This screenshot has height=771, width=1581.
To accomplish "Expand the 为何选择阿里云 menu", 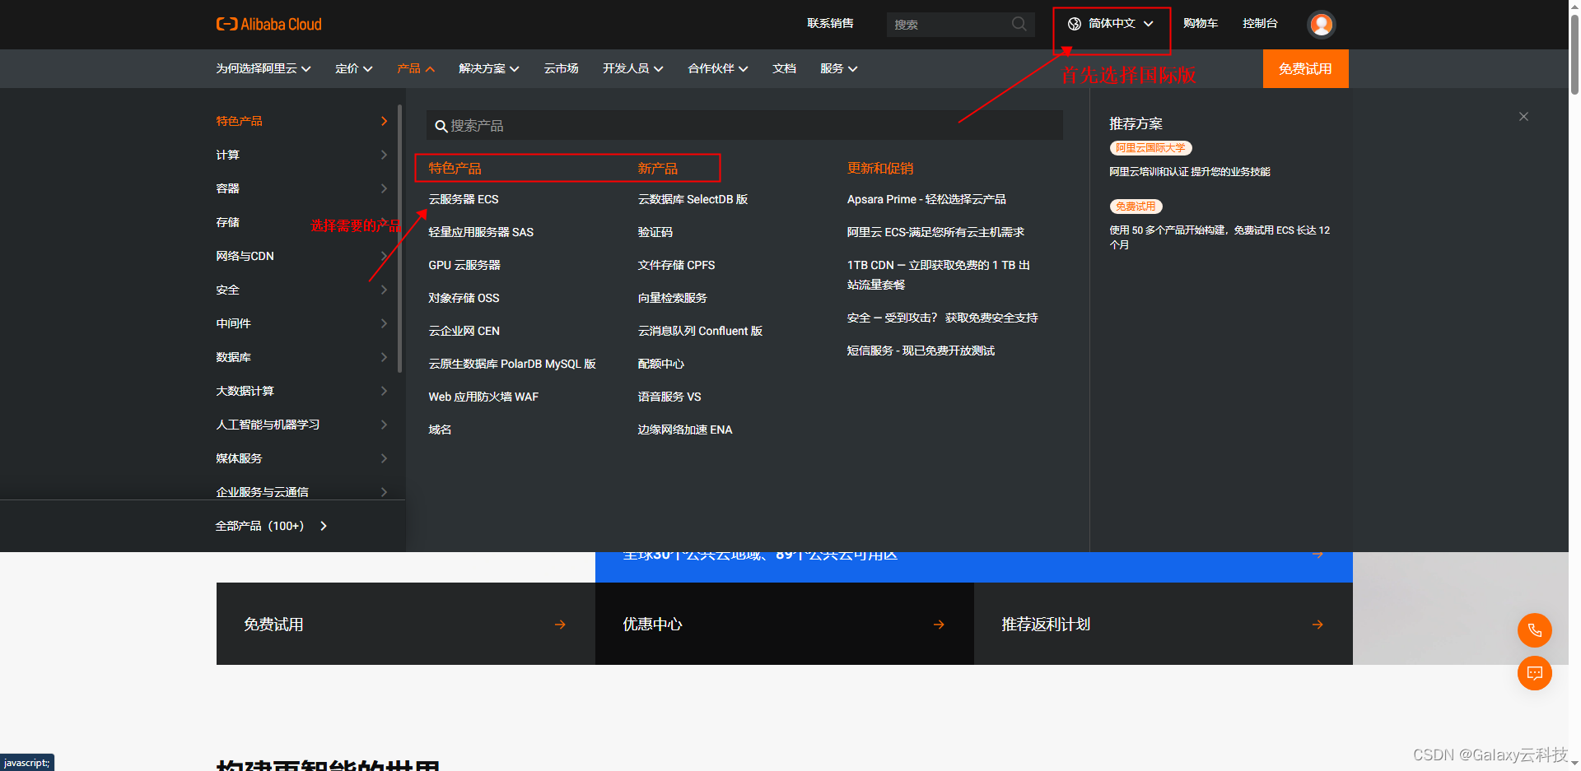I will coord(263,68).
